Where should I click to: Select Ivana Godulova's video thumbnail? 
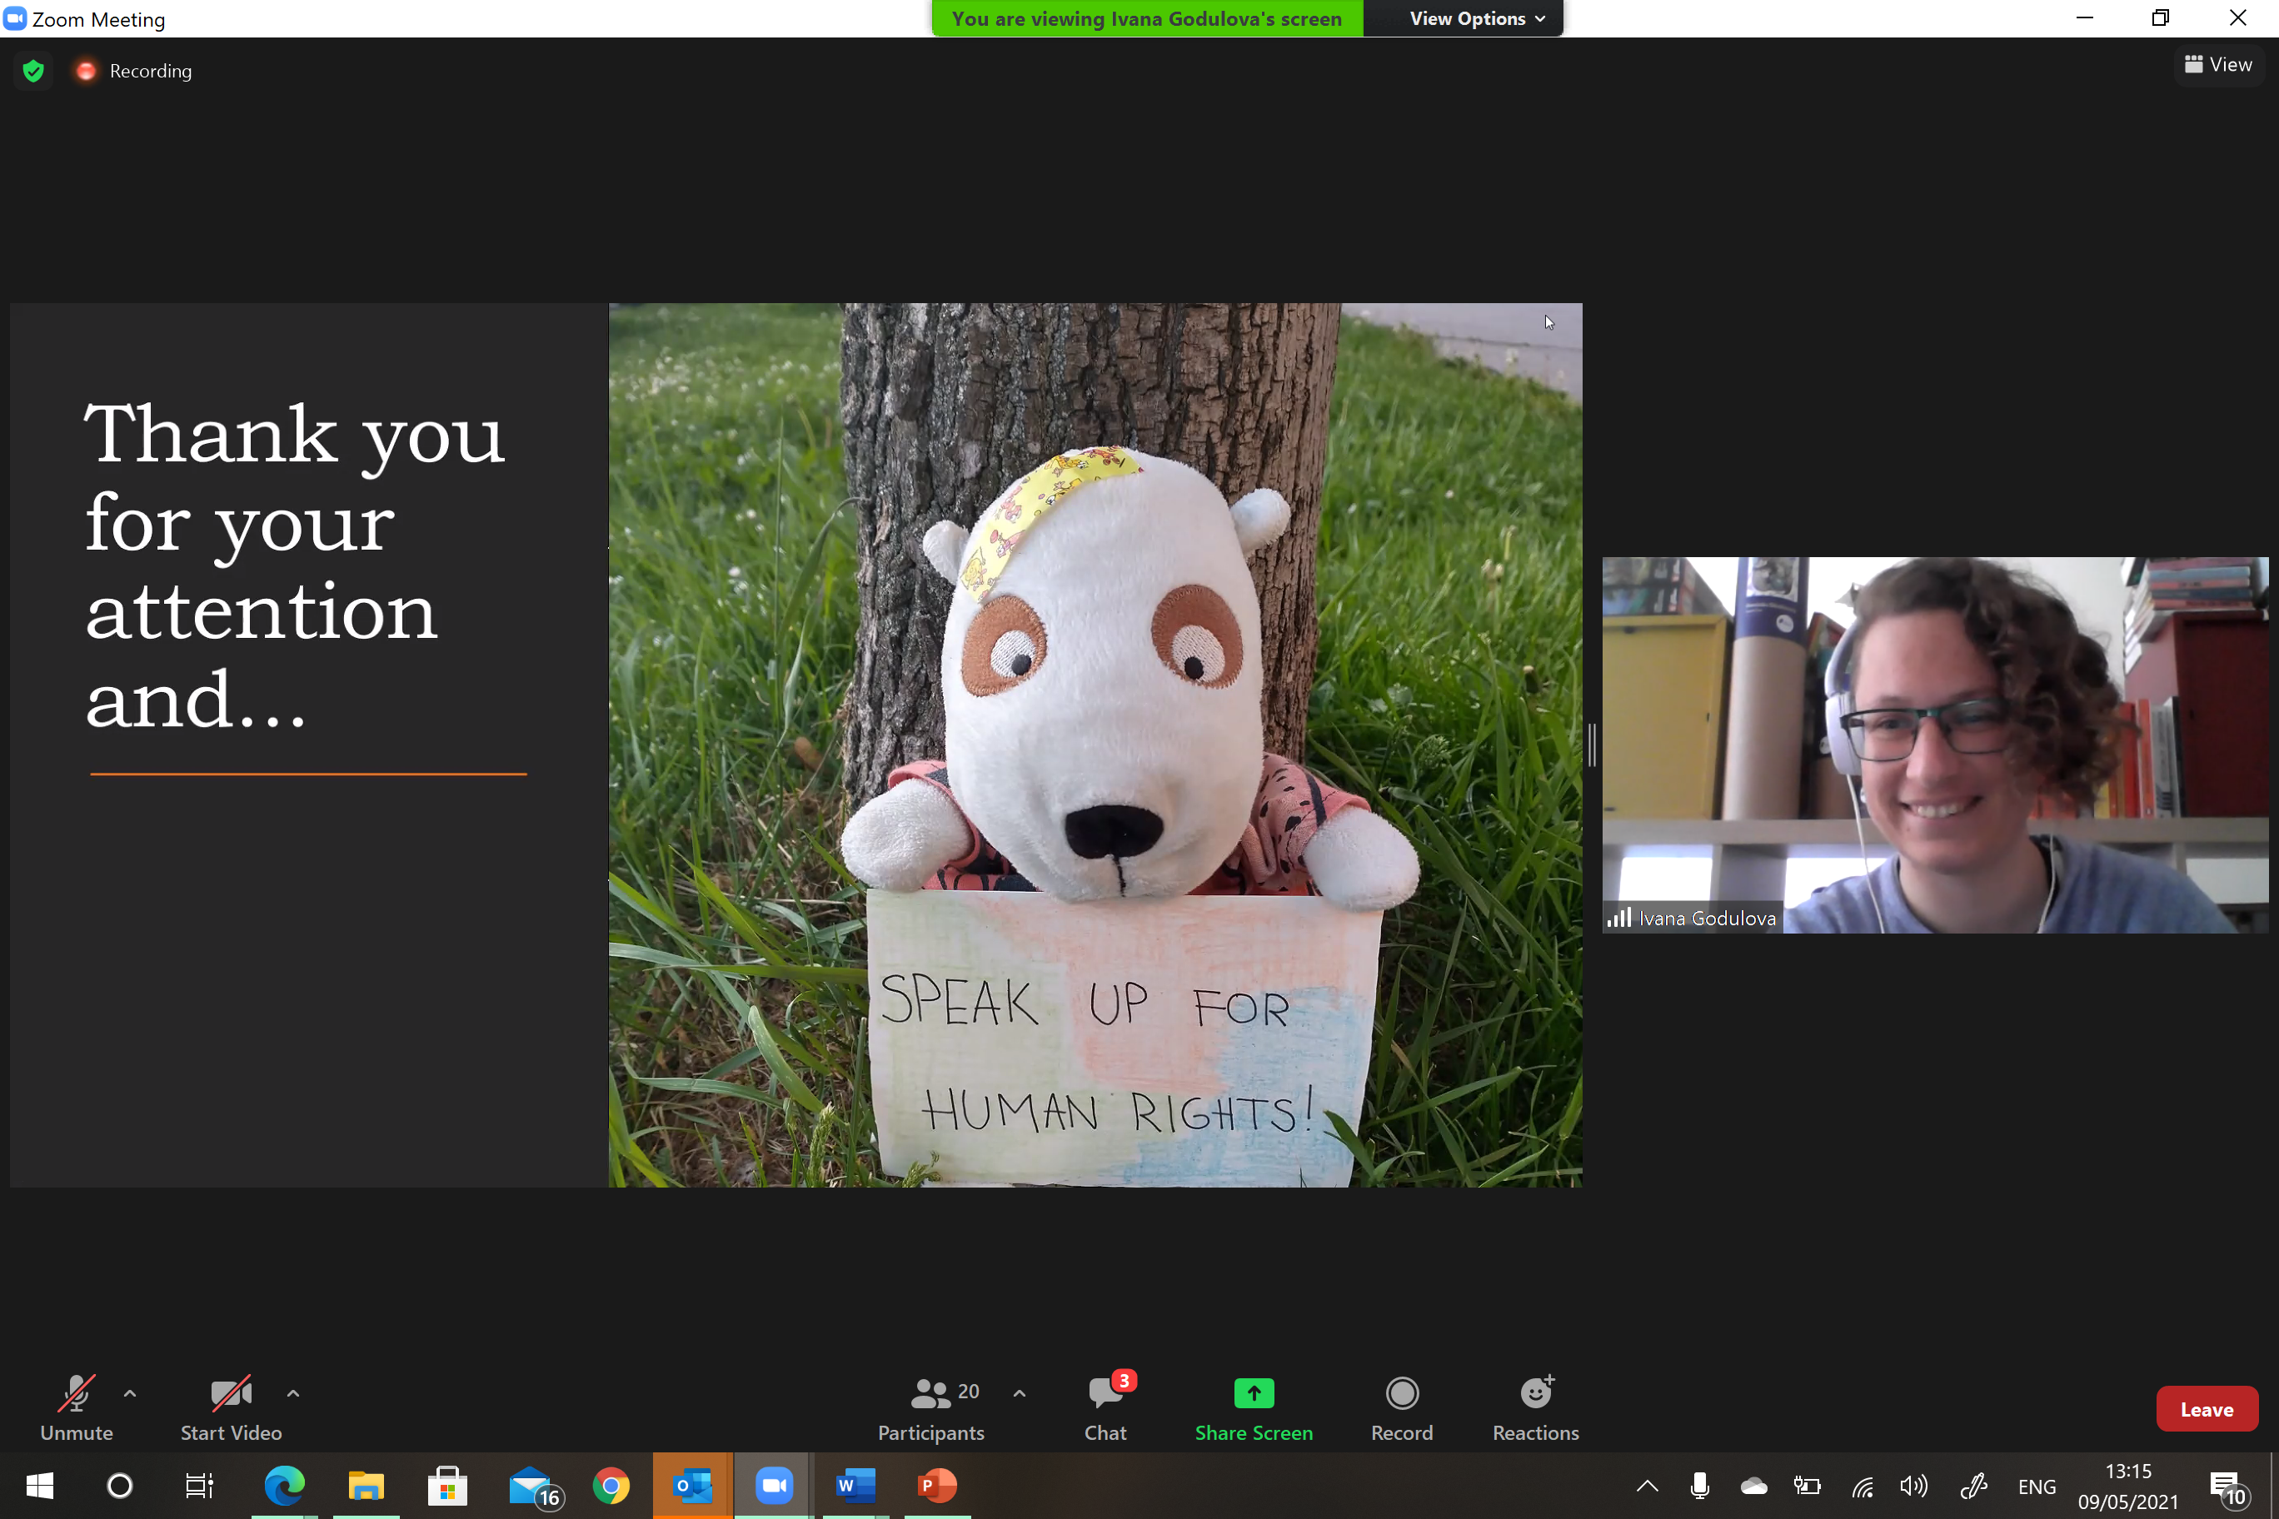(1934, 745)
